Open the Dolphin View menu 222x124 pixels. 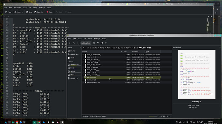(x=80, y=39)
